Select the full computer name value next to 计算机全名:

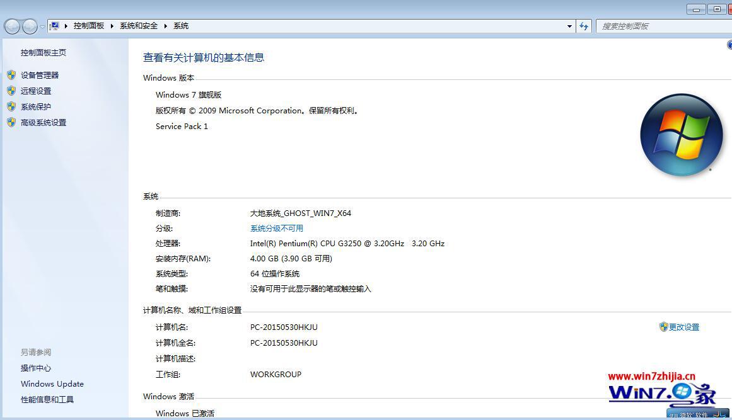click(284, 343)
